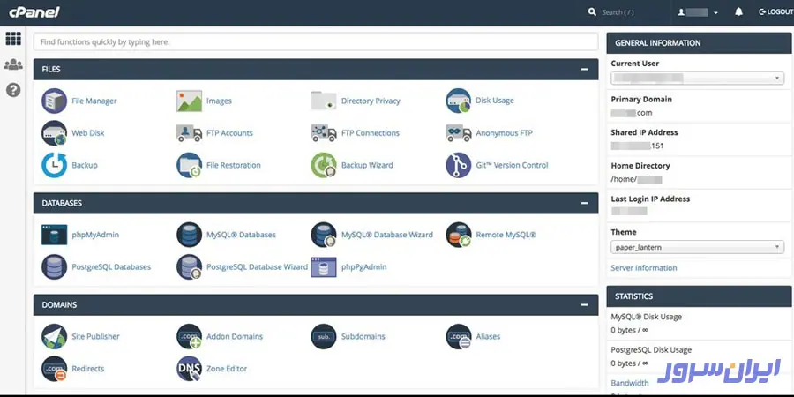Open the File Manager icon
Image resolution: width=794 pixels, height=397 pixels.
coord(54,101)
